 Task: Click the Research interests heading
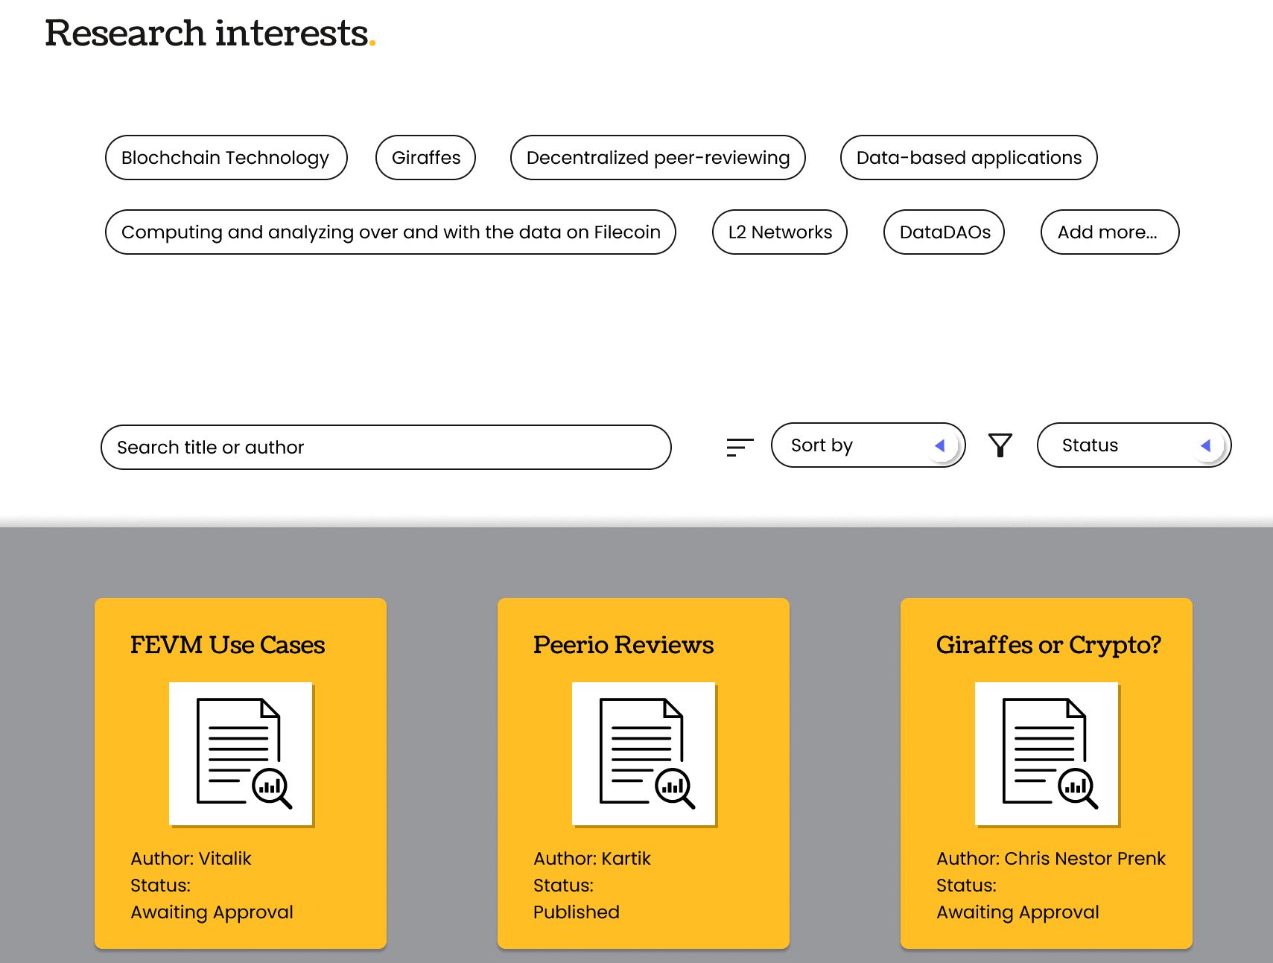210,33
